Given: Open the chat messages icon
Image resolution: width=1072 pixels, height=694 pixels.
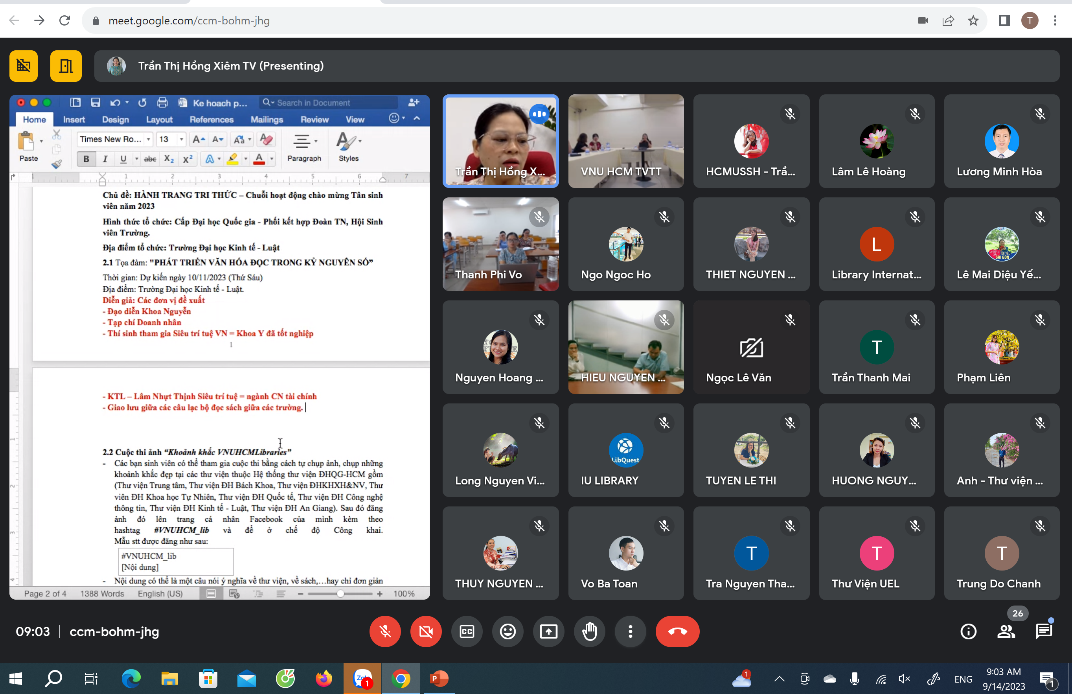Looking at the screenshot, I should (1044, 631).
